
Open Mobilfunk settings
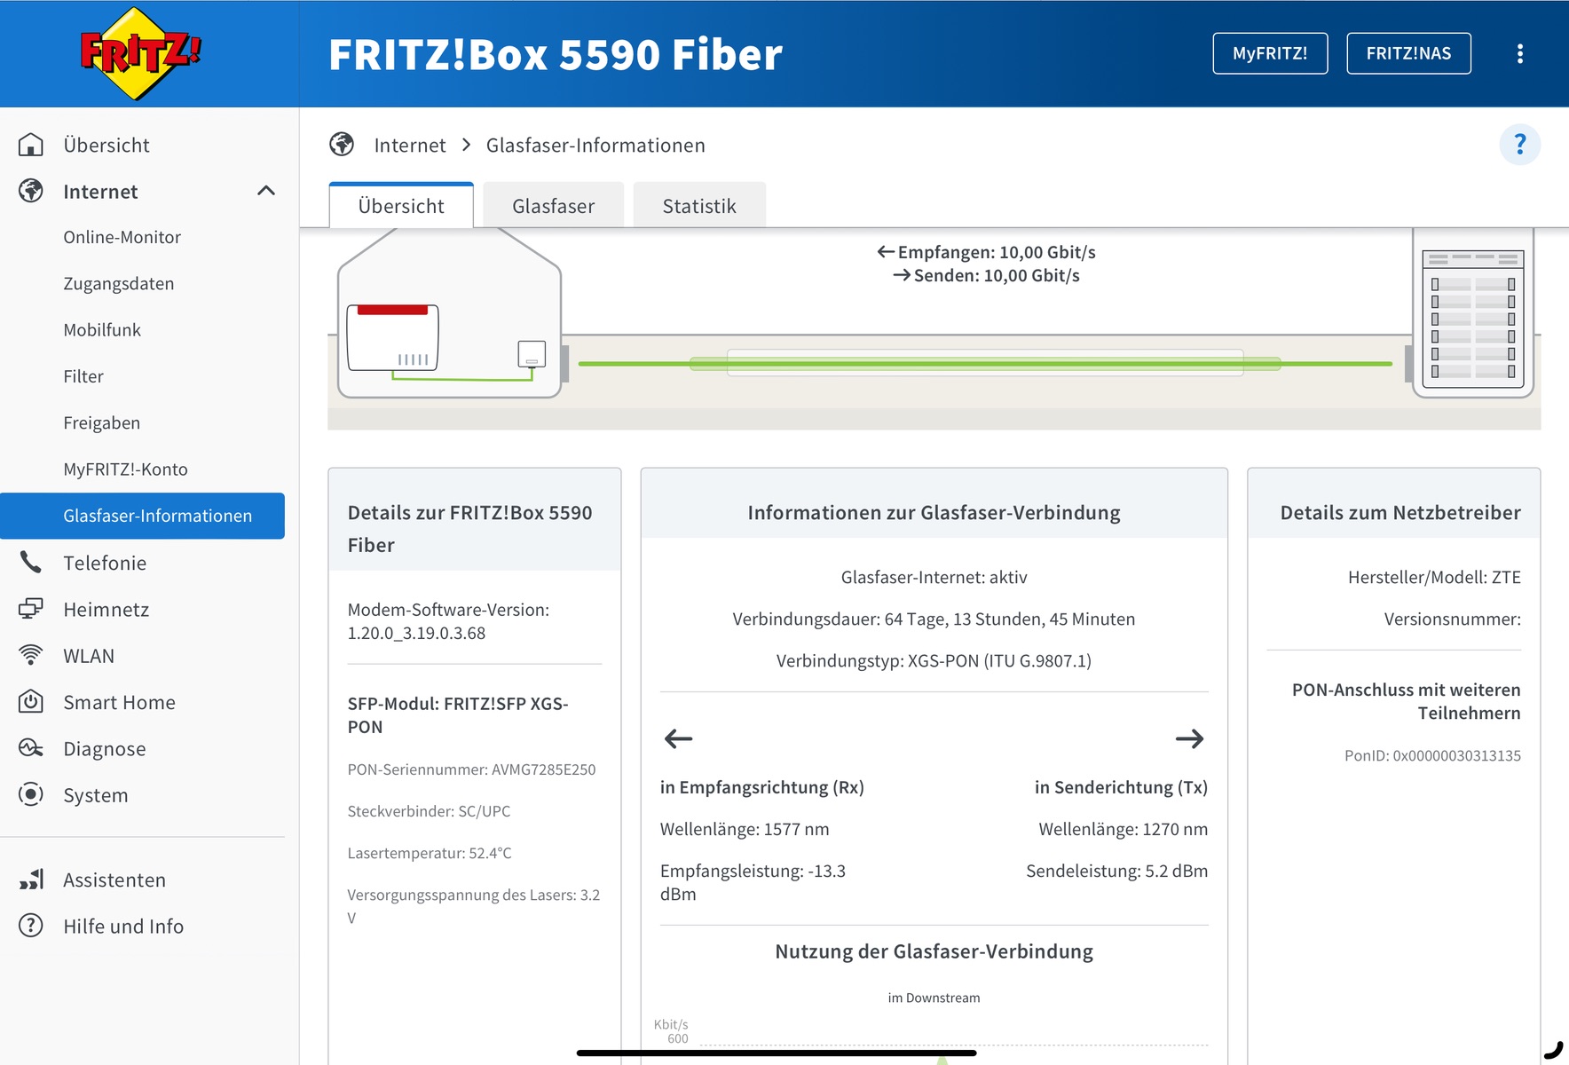102,330
